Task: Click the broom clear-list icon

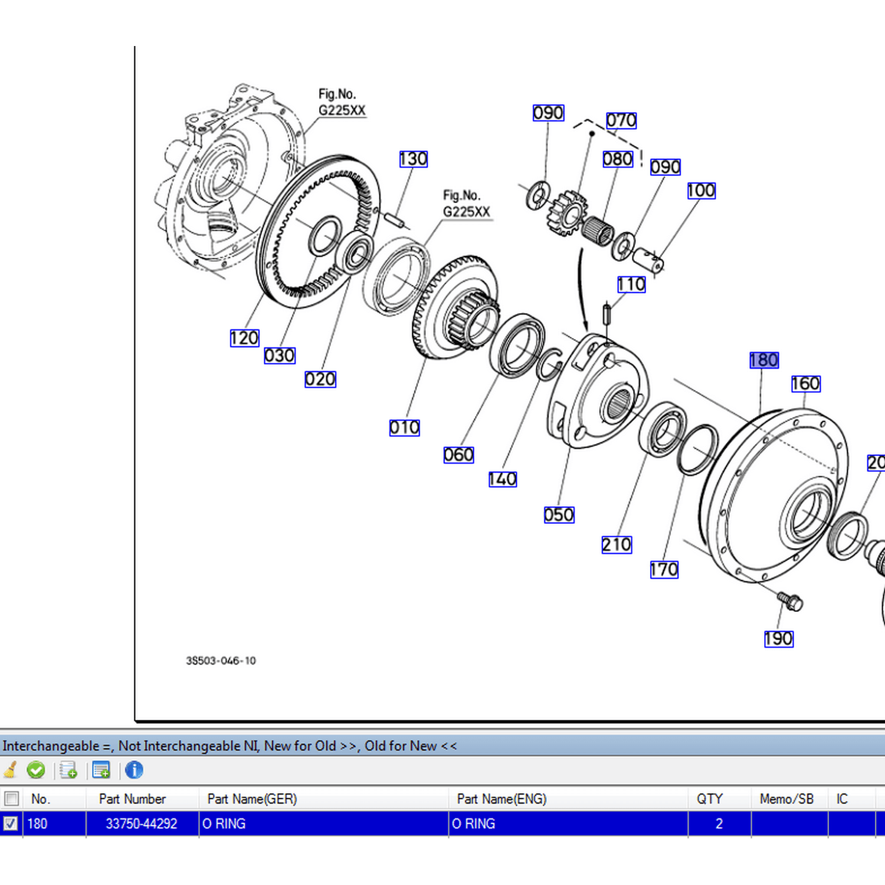Action: (10, 770)
